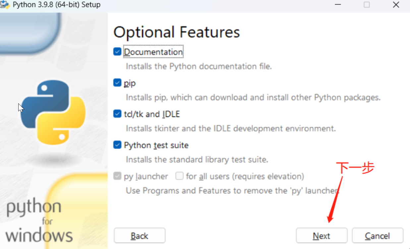Viewport: 410px width, 249px height.
Task: Disable the tcl/tk and IDLE checkbox
Action: pyautogui.click(x=117, y=114)
